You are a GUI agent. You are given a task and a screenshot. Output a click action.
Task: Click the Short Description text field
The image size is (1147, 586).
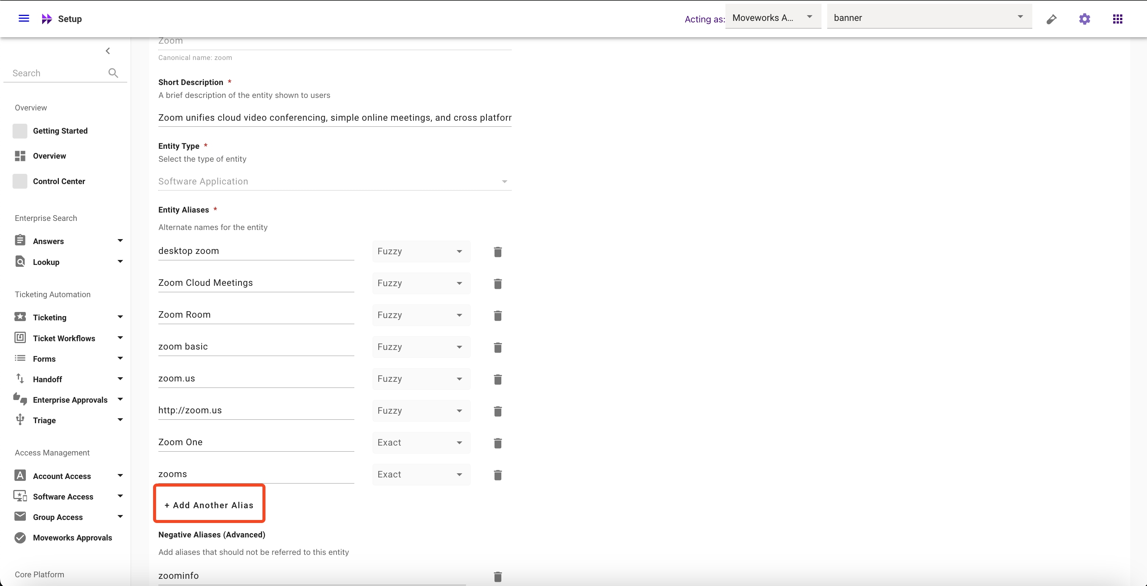pyautogui.click(x=334, y=118)
